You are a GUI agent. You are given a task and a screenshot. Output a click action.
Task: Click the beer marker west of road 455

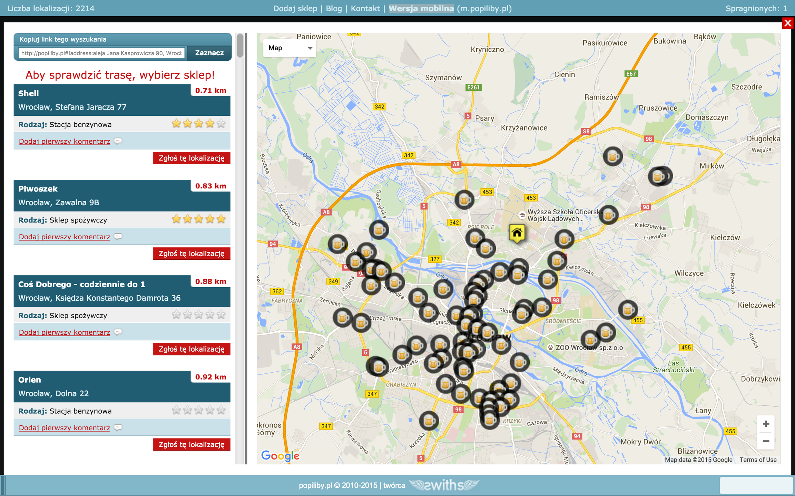click(x=628, y=310)
